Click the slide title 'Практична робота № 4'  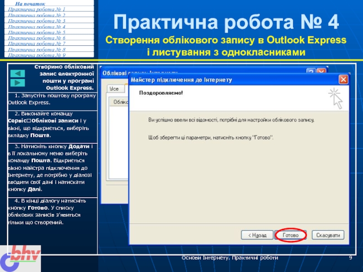[226, 22]
